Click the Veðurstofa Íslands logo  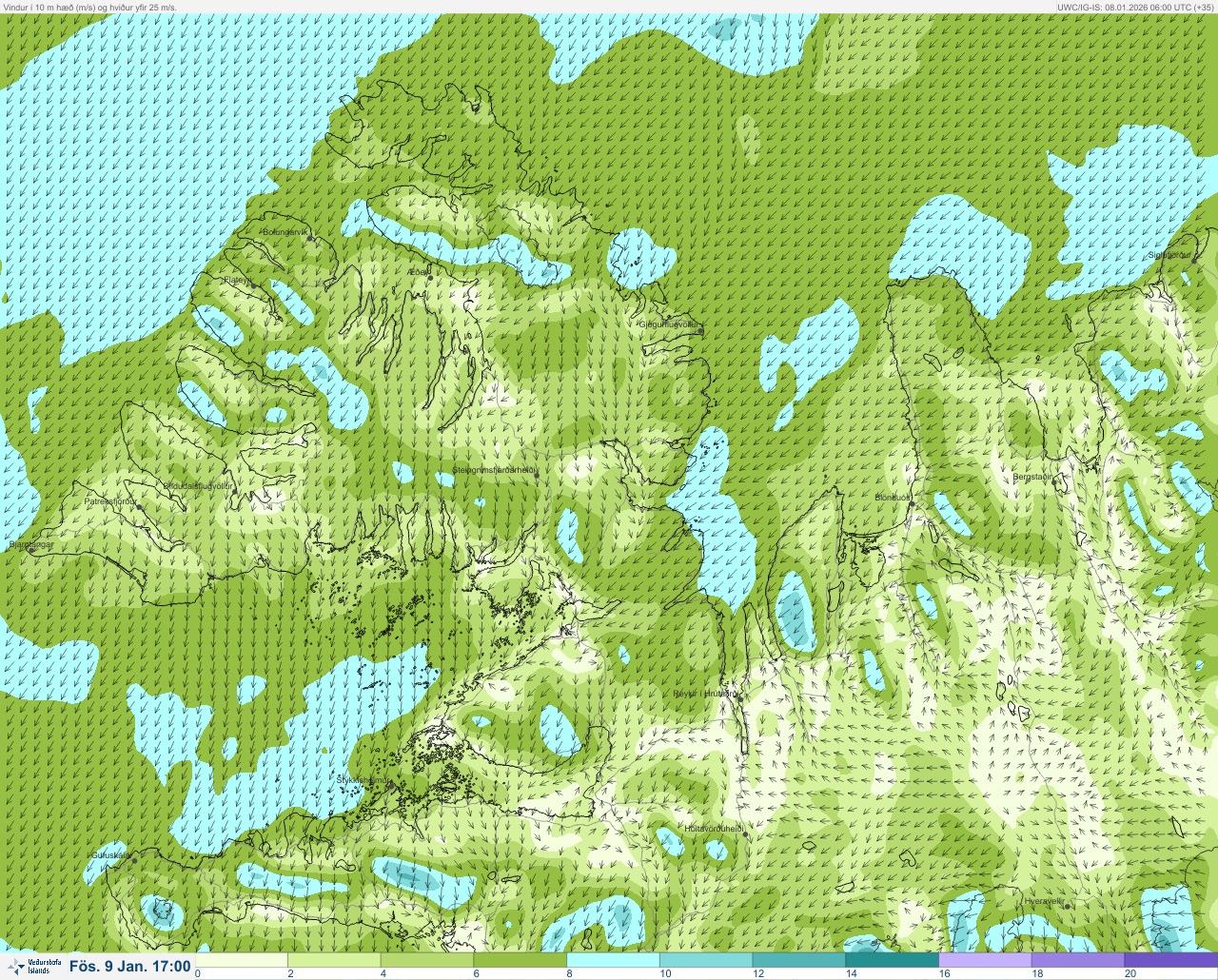[x=32, y=966]
